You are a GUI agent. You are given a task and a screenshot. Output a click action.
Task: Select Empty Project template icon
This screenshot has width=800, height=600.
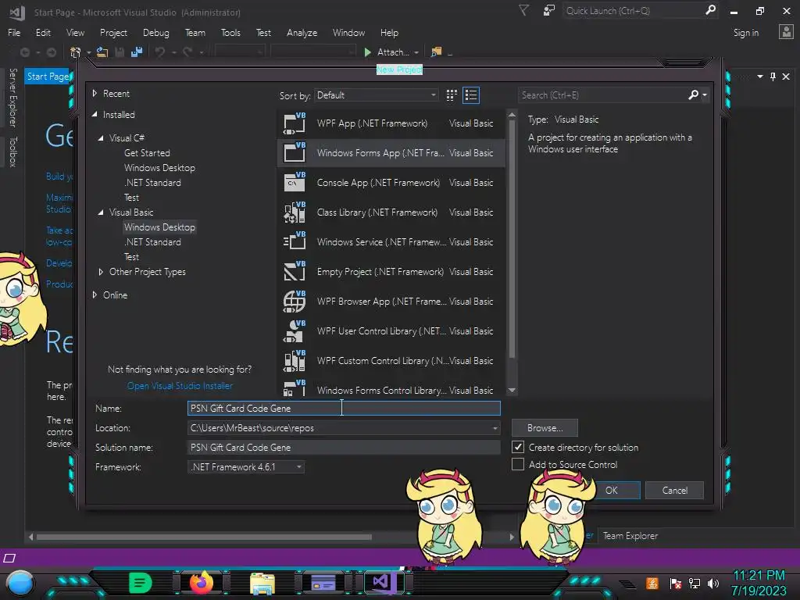(295, 271)
